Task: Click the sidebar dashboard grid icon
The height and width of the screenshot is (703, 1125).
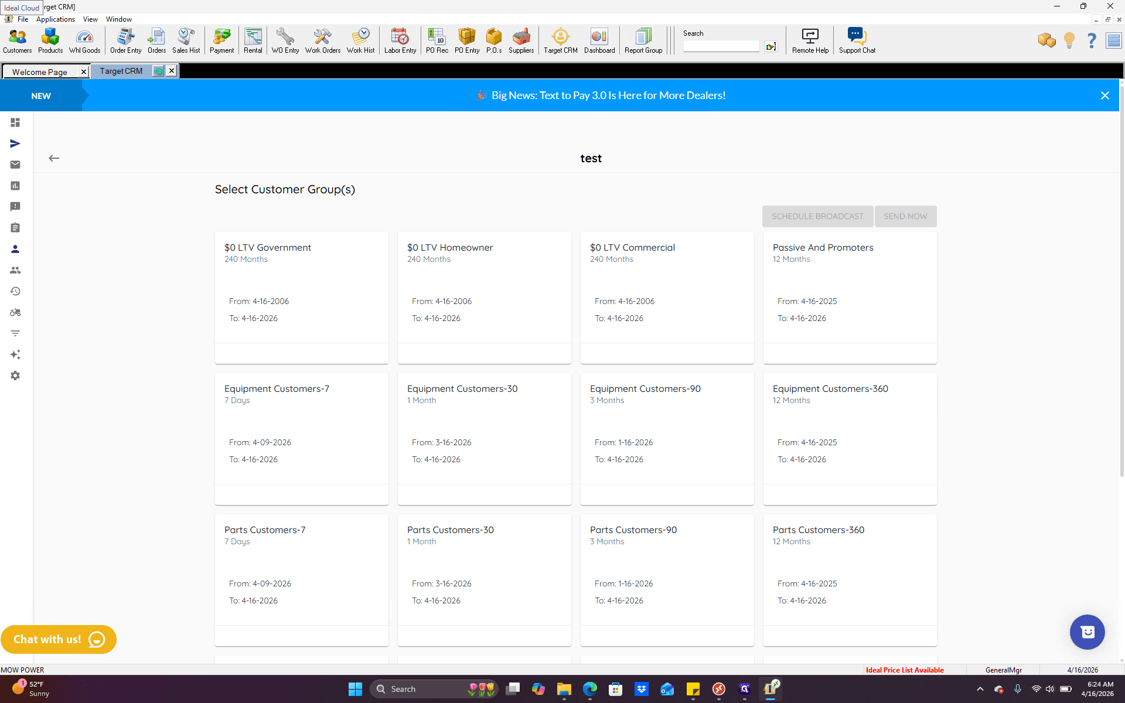Action: click(x=15, y=122)
